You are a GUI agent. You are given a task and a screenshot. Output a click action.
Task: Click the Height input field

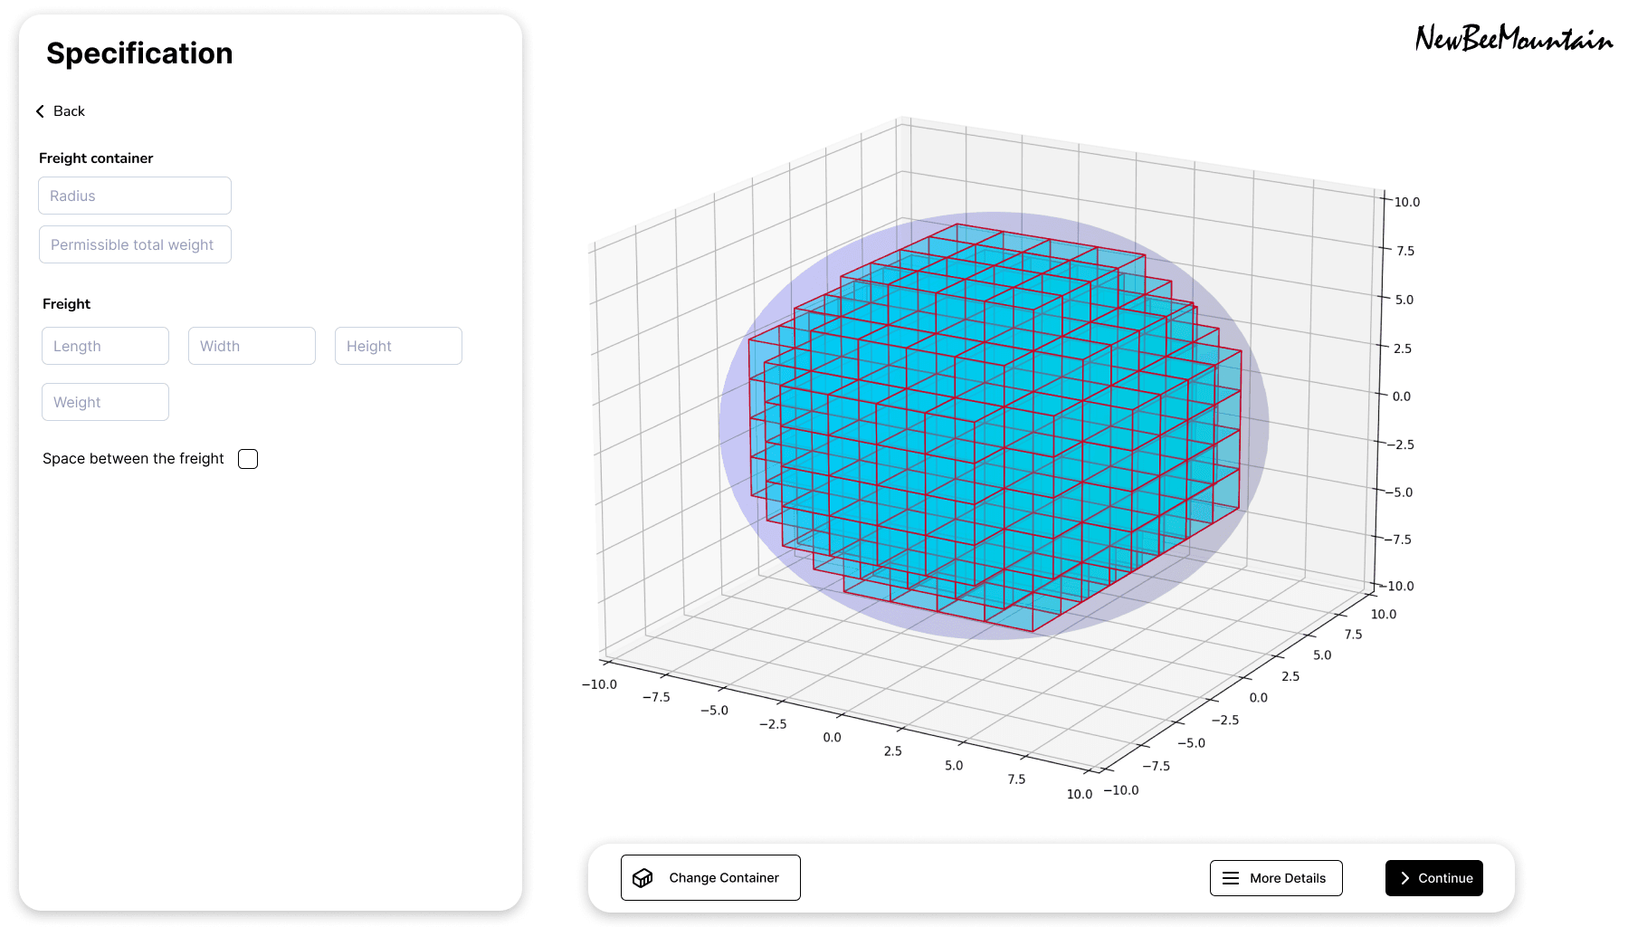398,346
